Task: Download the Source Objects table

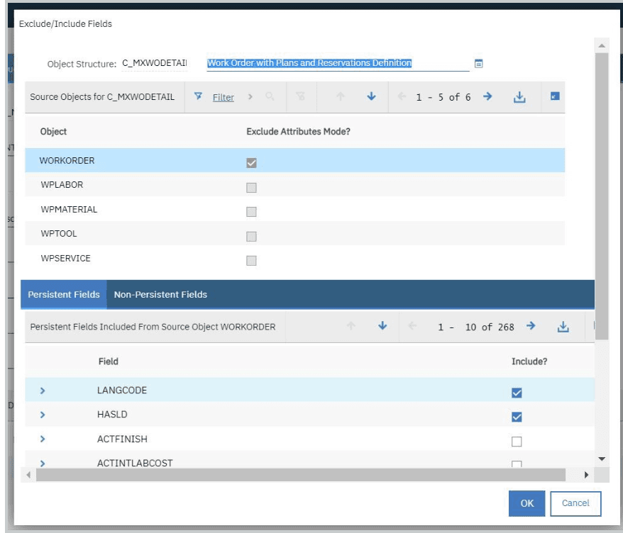Action: click(519, 97)
